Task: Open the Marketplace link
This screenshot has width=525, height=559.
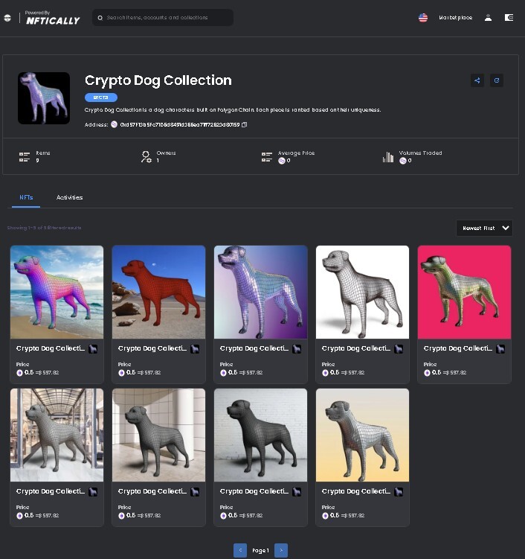Action: [x=456, y=17]
